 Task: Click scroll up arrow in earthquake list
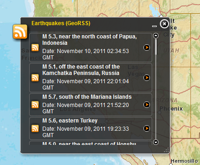[156, 36]
